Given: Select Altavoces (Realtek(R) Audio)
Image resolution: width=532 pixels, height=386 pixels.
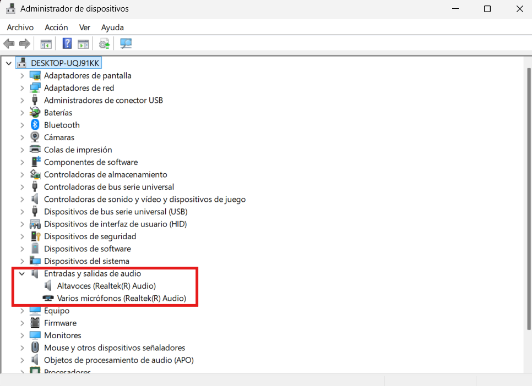Looking at the screenshot, I should (x=106, y=286).
